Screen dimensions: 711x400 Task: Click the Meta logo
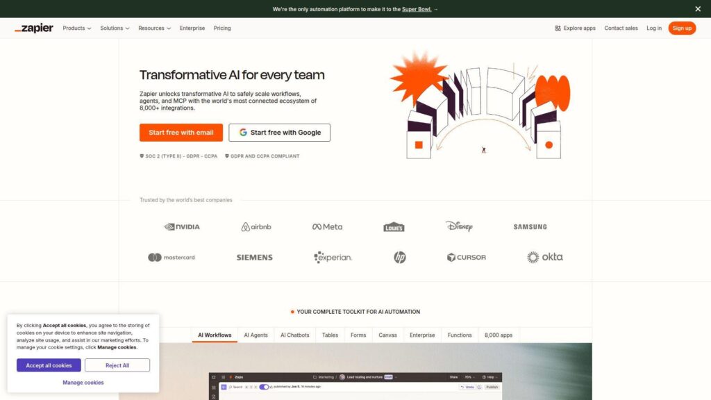(326, 226)
